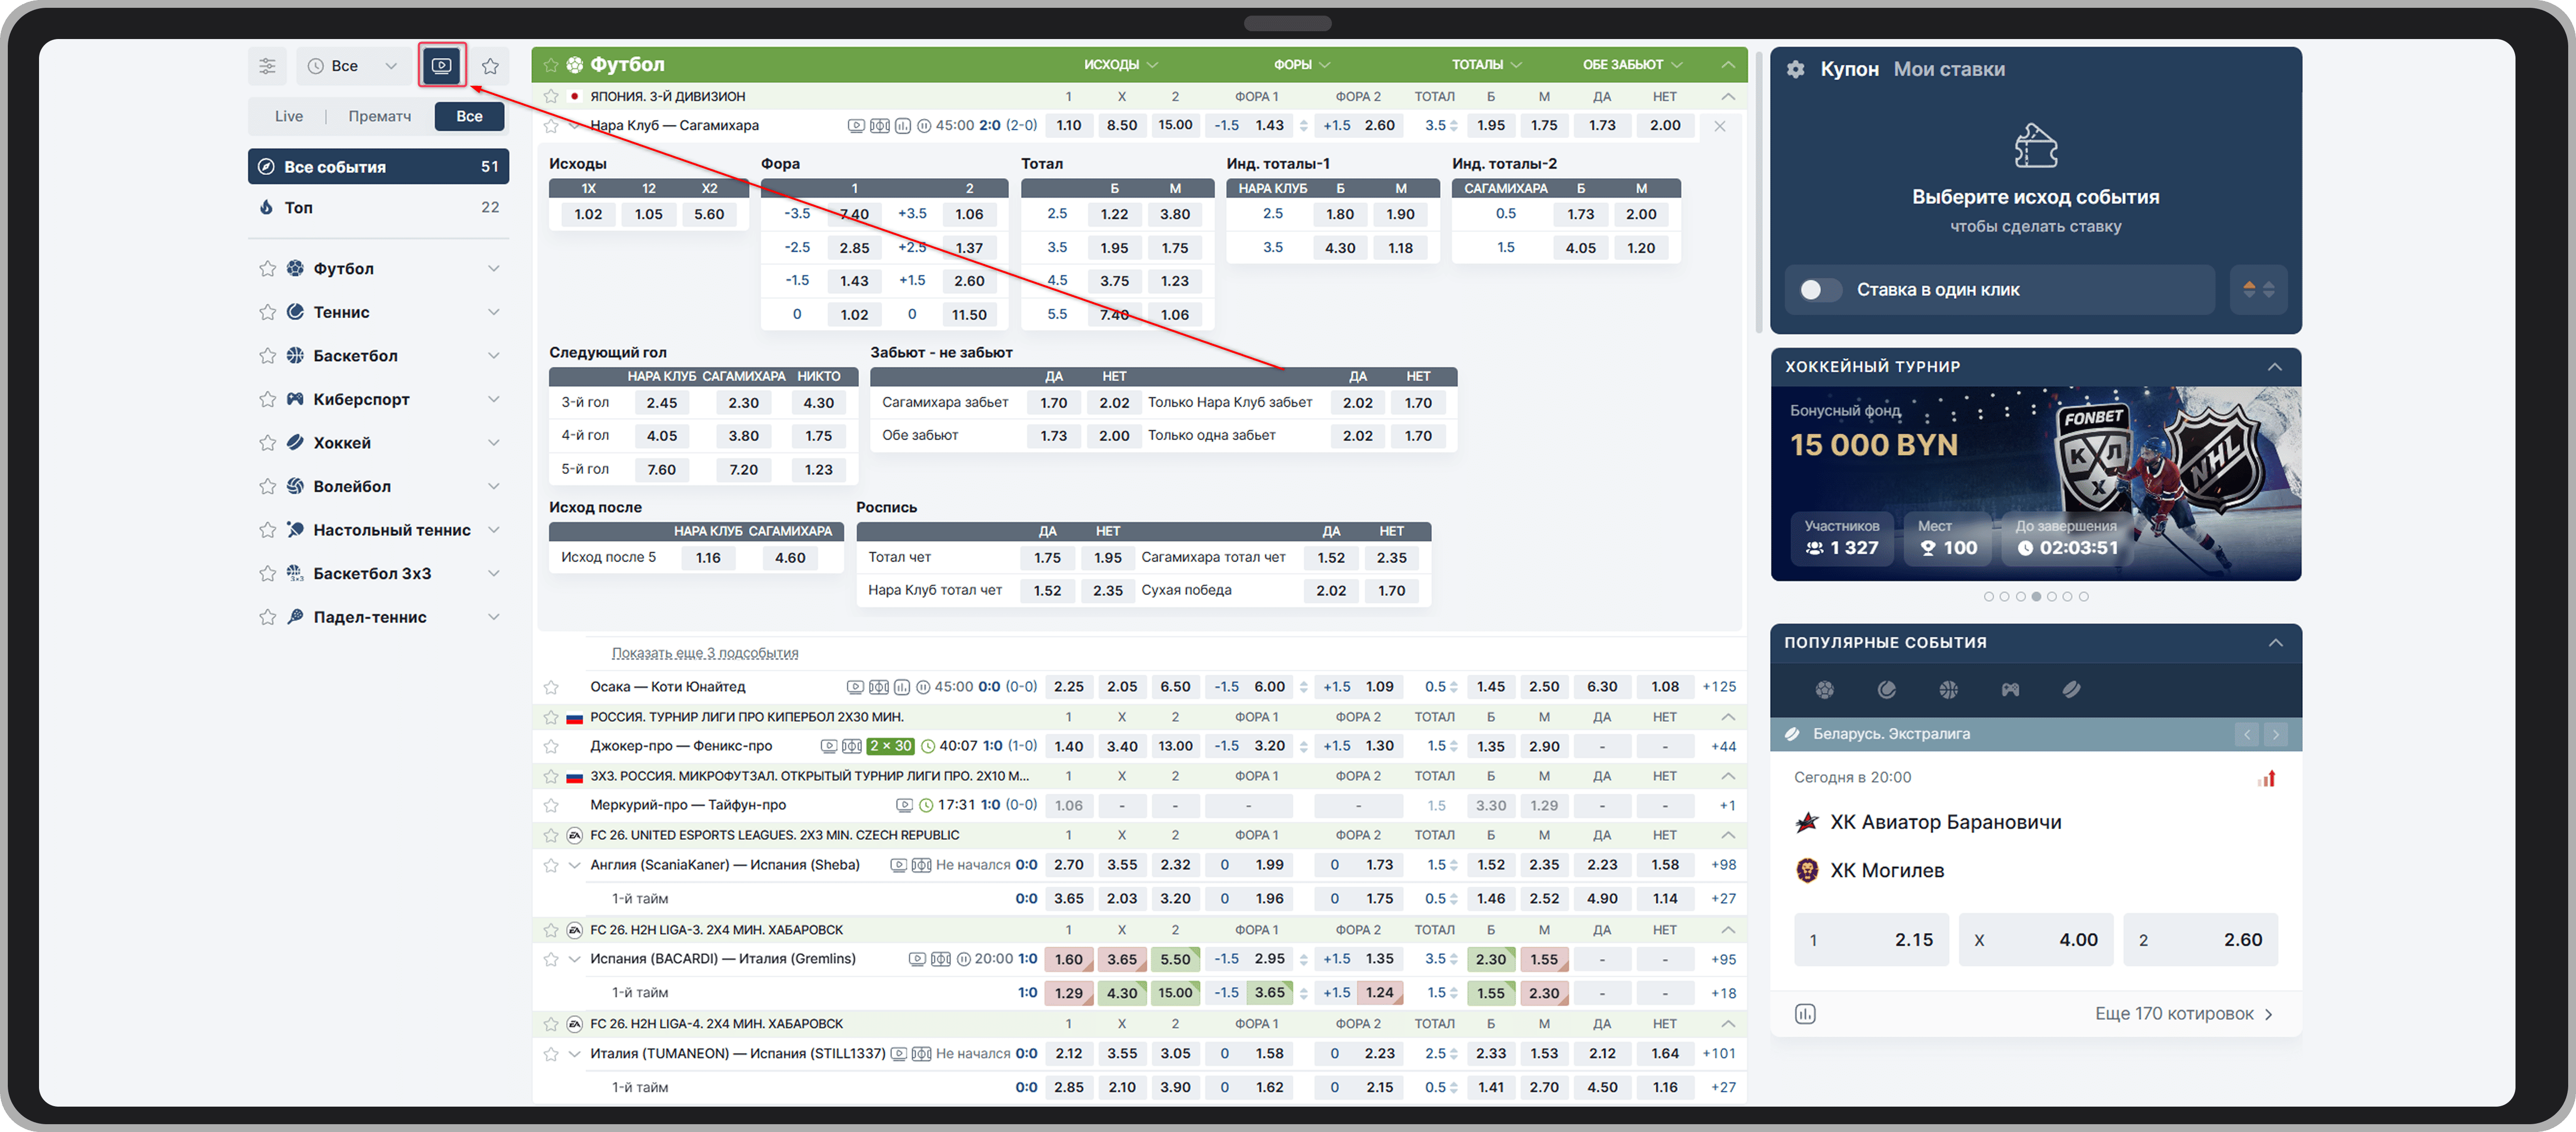Open the ТОТАЛЫ column dropdown
This screenshot has width=2576, height=1132.
coord(1486,65)
